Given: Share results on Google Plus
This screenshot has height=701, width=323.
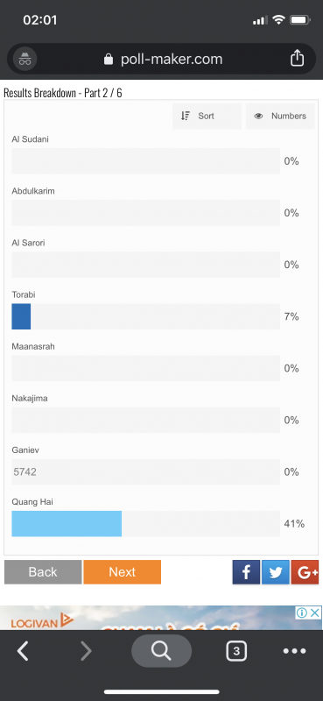Looking at the screenshot, I should tap(305, 572).
